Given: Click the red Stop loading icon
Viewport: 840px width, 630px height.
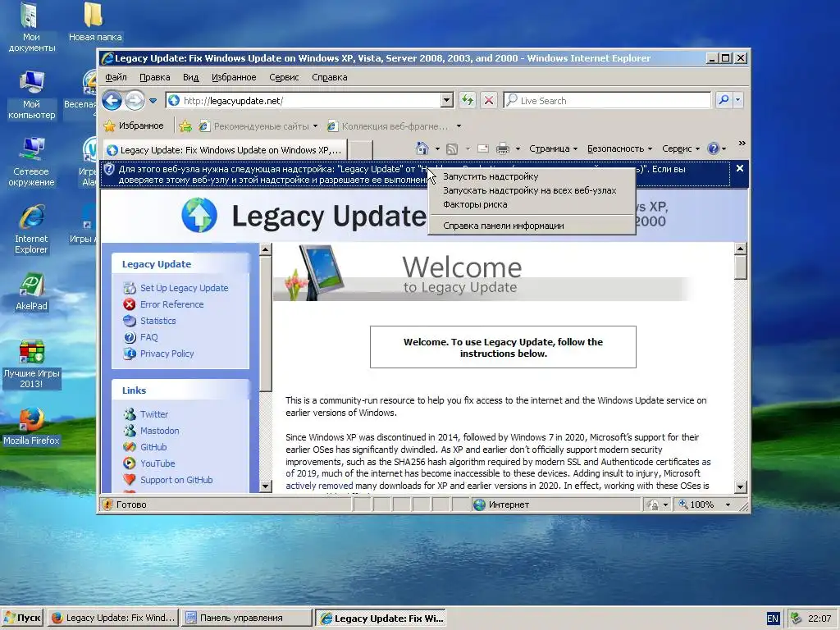Looking at the screenshot, I should pyautogui.click(x=489, y=100).
